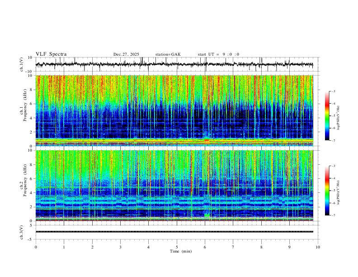Click the ch.3 flat black signal band
The width and height of the screenshot is (358, 277).
click(x=174, y=232)
